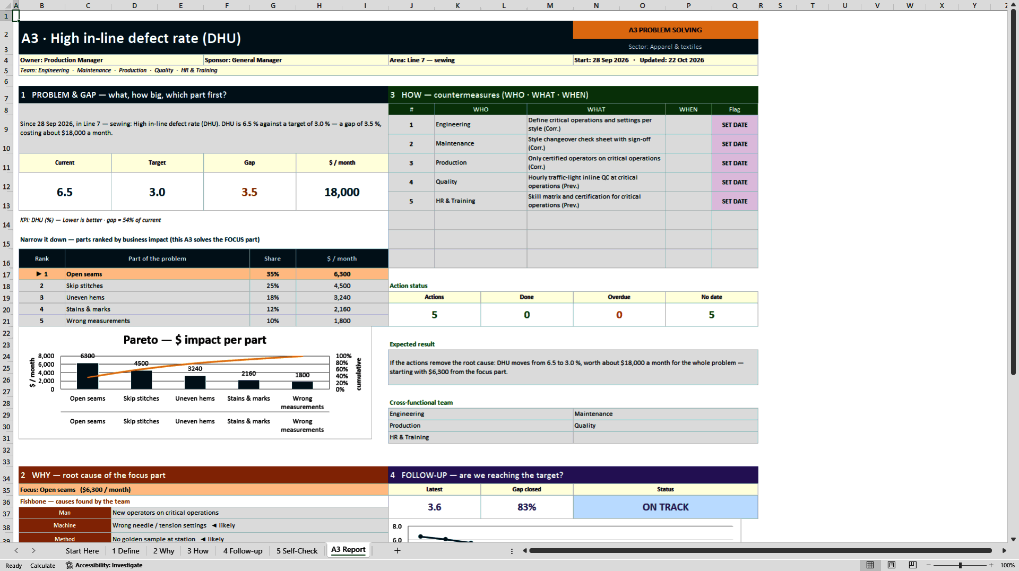Click the tab bar split handle dots
The width and height of the screenshot is (1019, 571).
(512, 551)
